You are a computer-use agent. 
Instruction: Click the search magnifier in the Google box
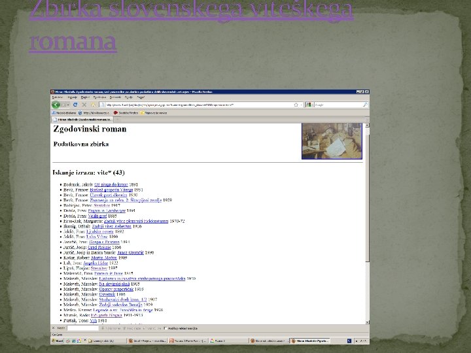pos(365,105)
